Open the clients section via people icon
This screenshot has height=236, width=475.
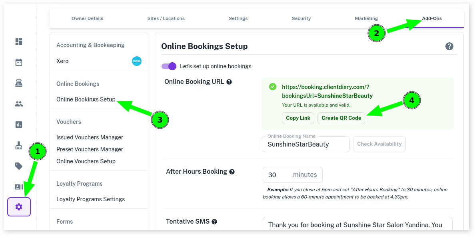(x=19, y=104)
